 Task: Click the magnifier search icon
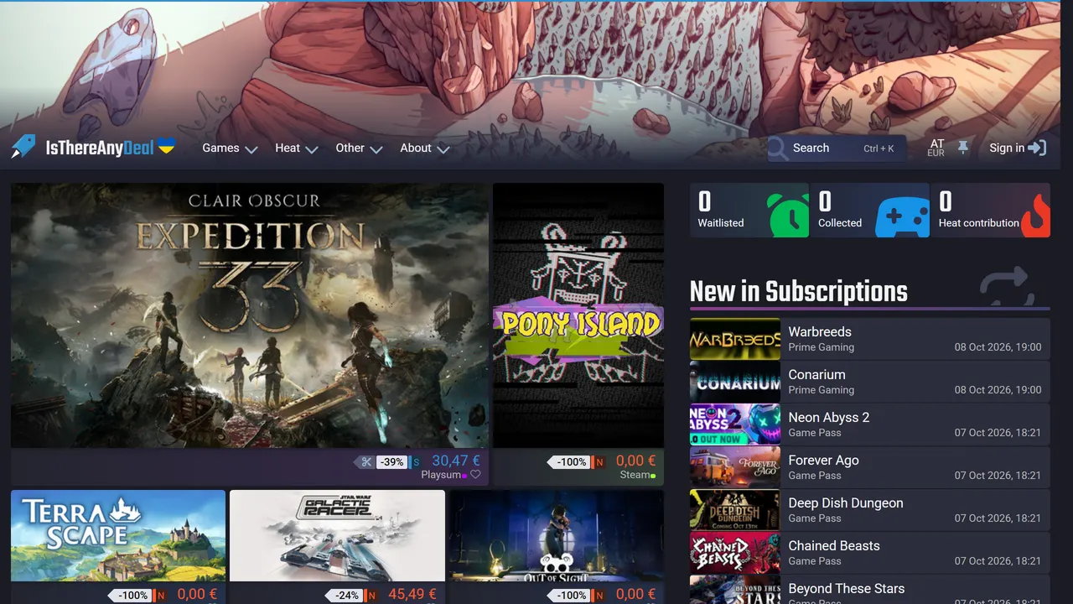[779, 148]
